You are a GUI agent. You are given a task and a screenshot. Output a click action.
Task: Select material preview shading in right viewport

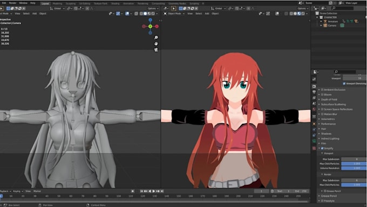[299, 14]
